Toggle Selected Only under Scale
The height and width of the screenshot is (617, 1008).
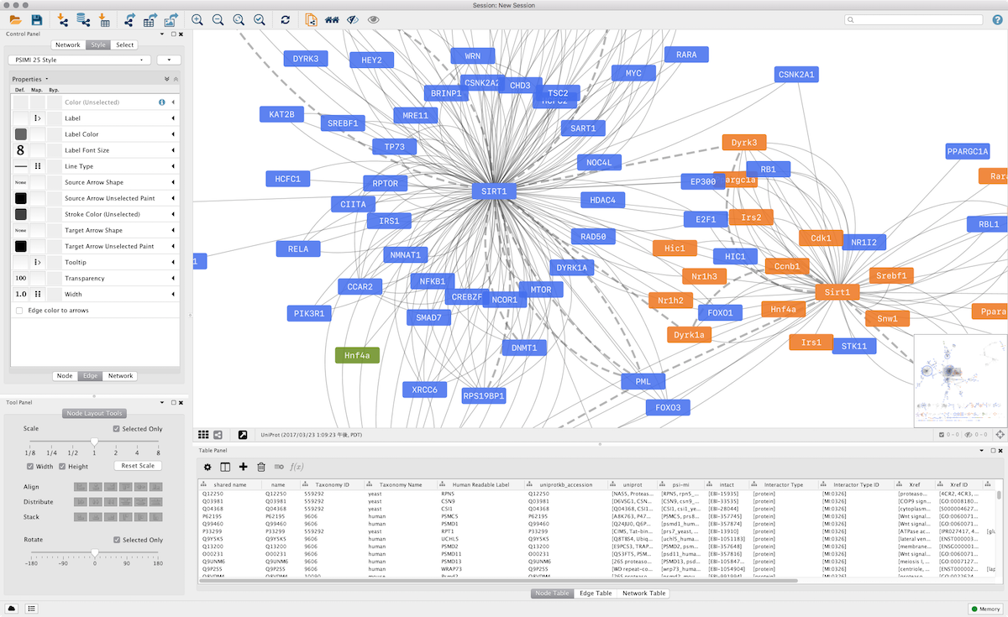[115, 428]
